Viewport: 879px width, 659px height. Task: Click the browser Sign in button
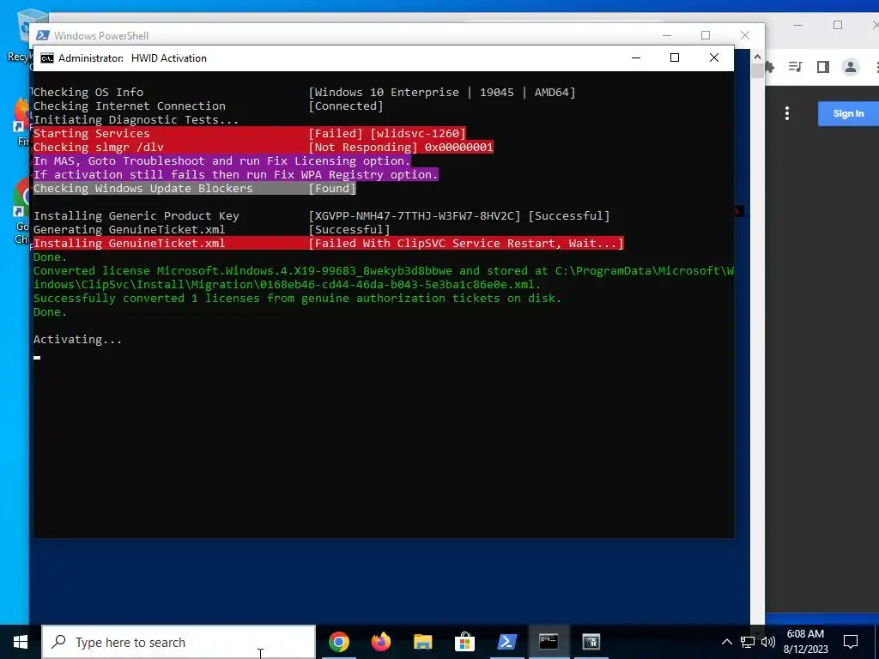click(848, 114)
